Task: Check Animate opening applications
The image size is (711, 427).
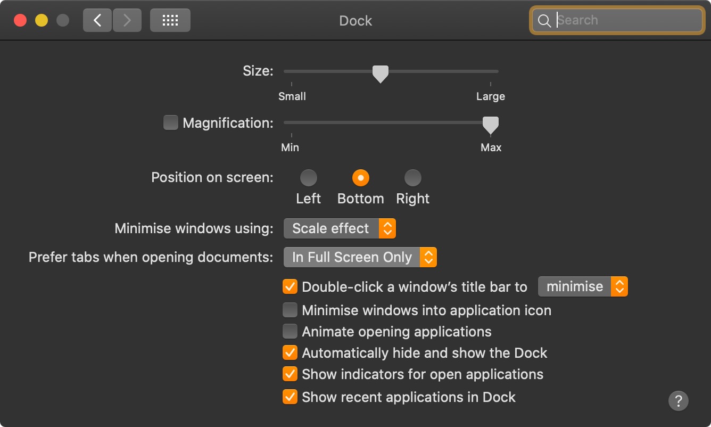Action: (290, 332)
